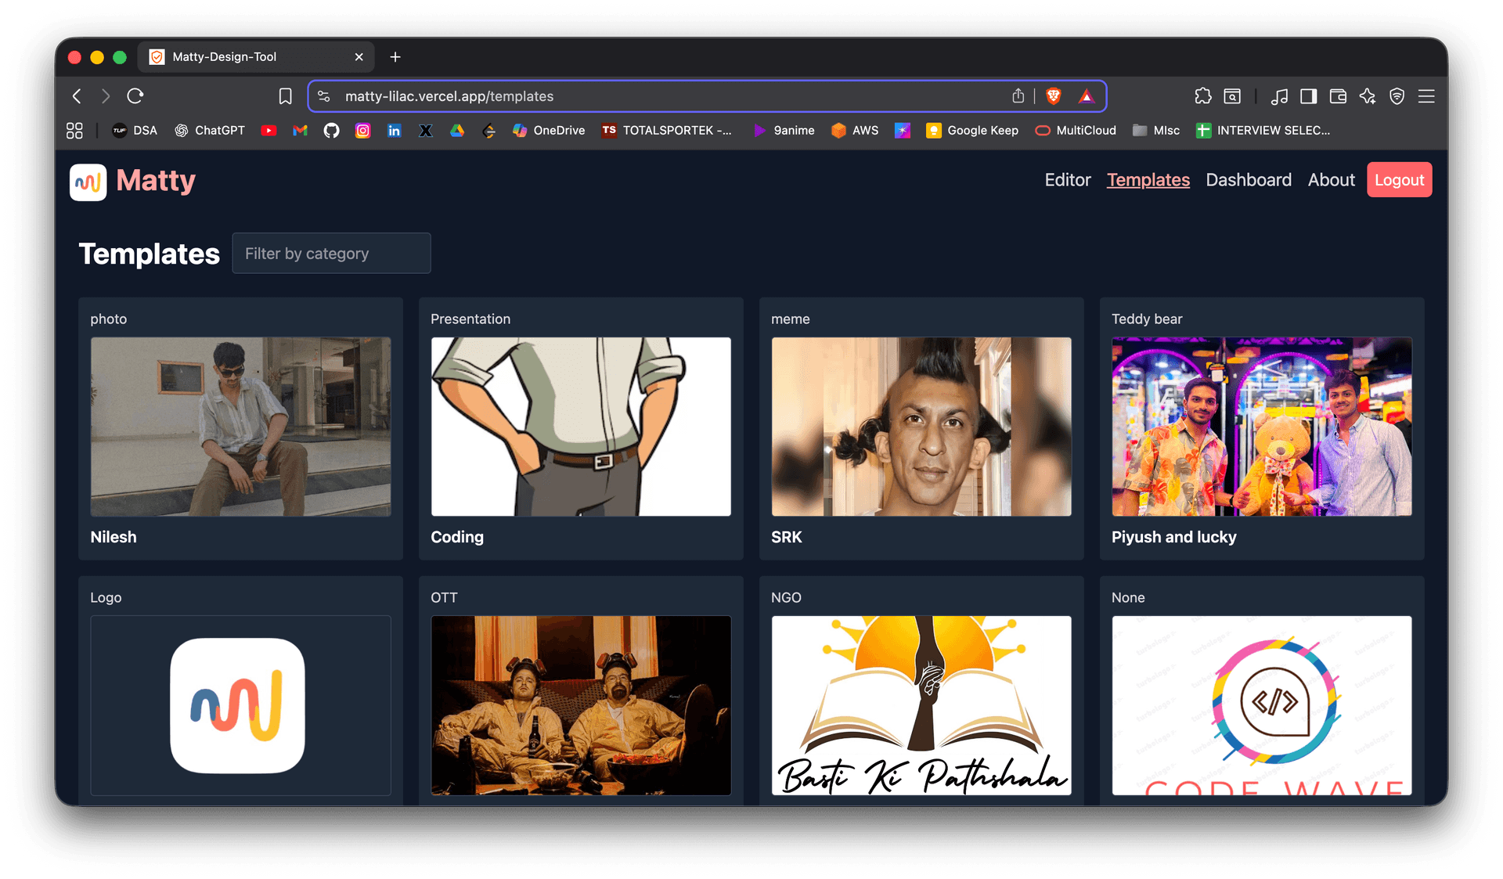This screenshot has width=1503, height=879.
Task: Click the Matty logo icon
Action: coord(88,182)
